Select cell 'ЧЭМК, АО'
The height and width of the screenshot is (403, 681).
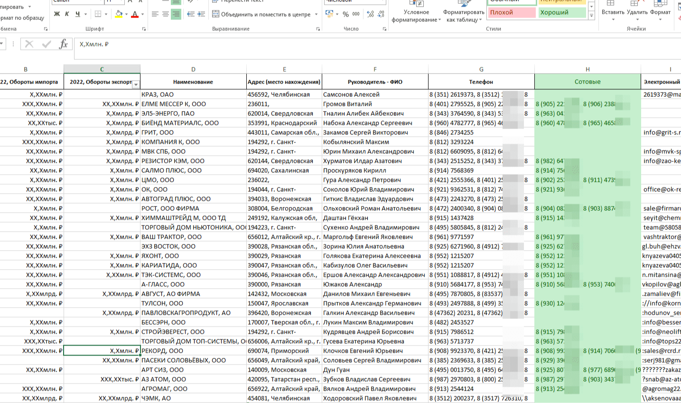click(x=193, y=398)
